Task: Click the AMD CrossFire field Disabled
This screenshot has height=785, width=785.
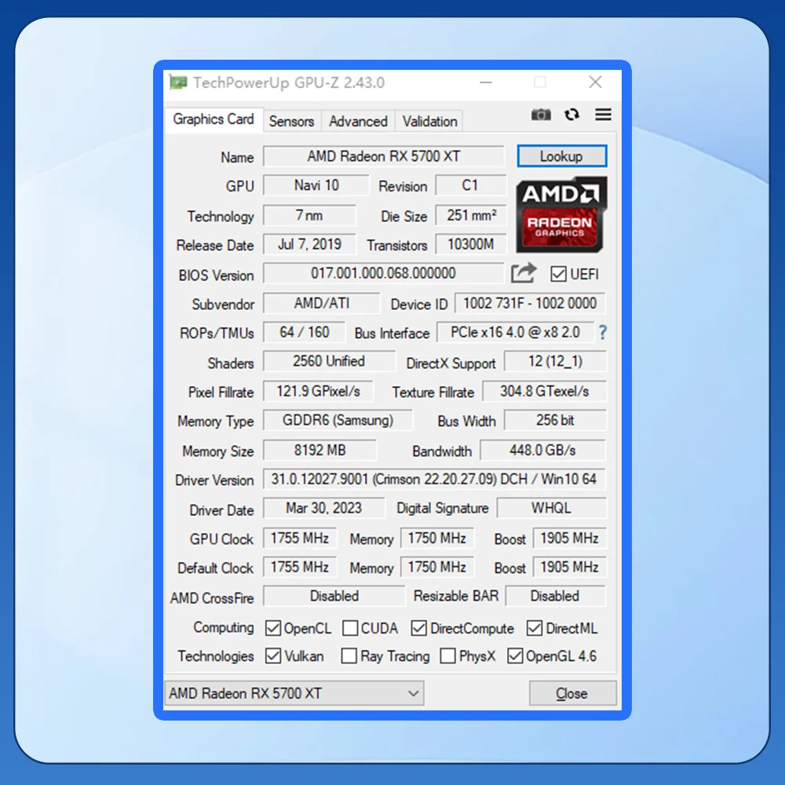Action: click(x=334, y=597)
